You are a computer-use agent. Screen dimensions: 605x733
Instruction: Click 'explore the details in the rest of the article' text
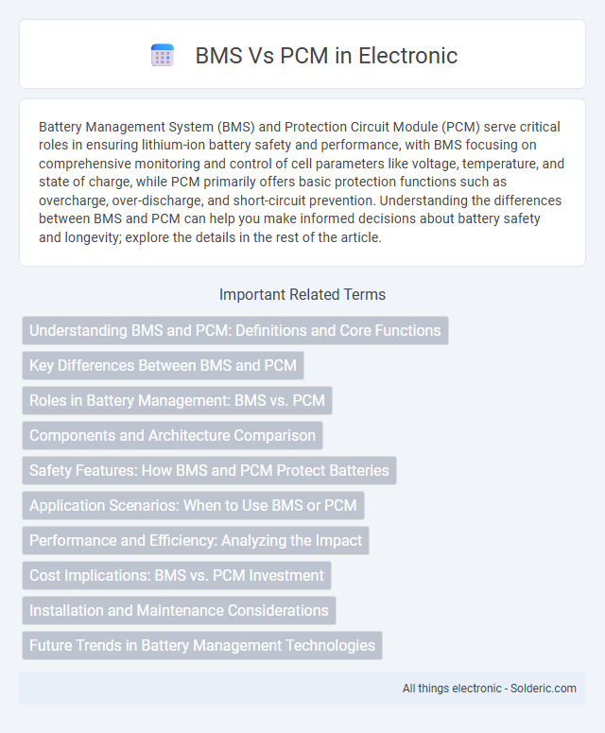coord(252,237)
